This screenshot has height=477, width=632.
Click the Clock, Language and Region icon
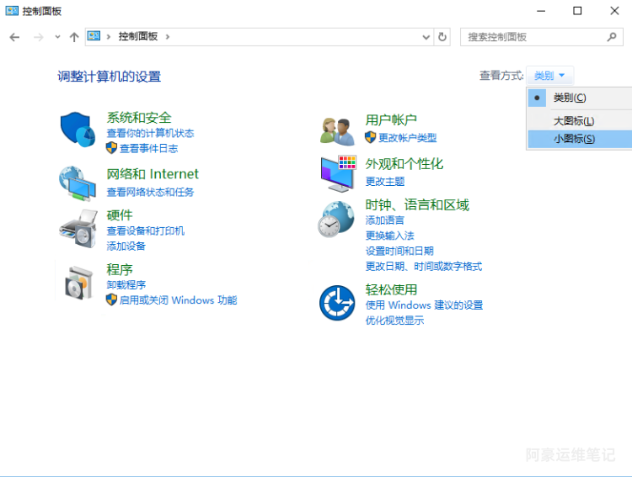point(336,220)
